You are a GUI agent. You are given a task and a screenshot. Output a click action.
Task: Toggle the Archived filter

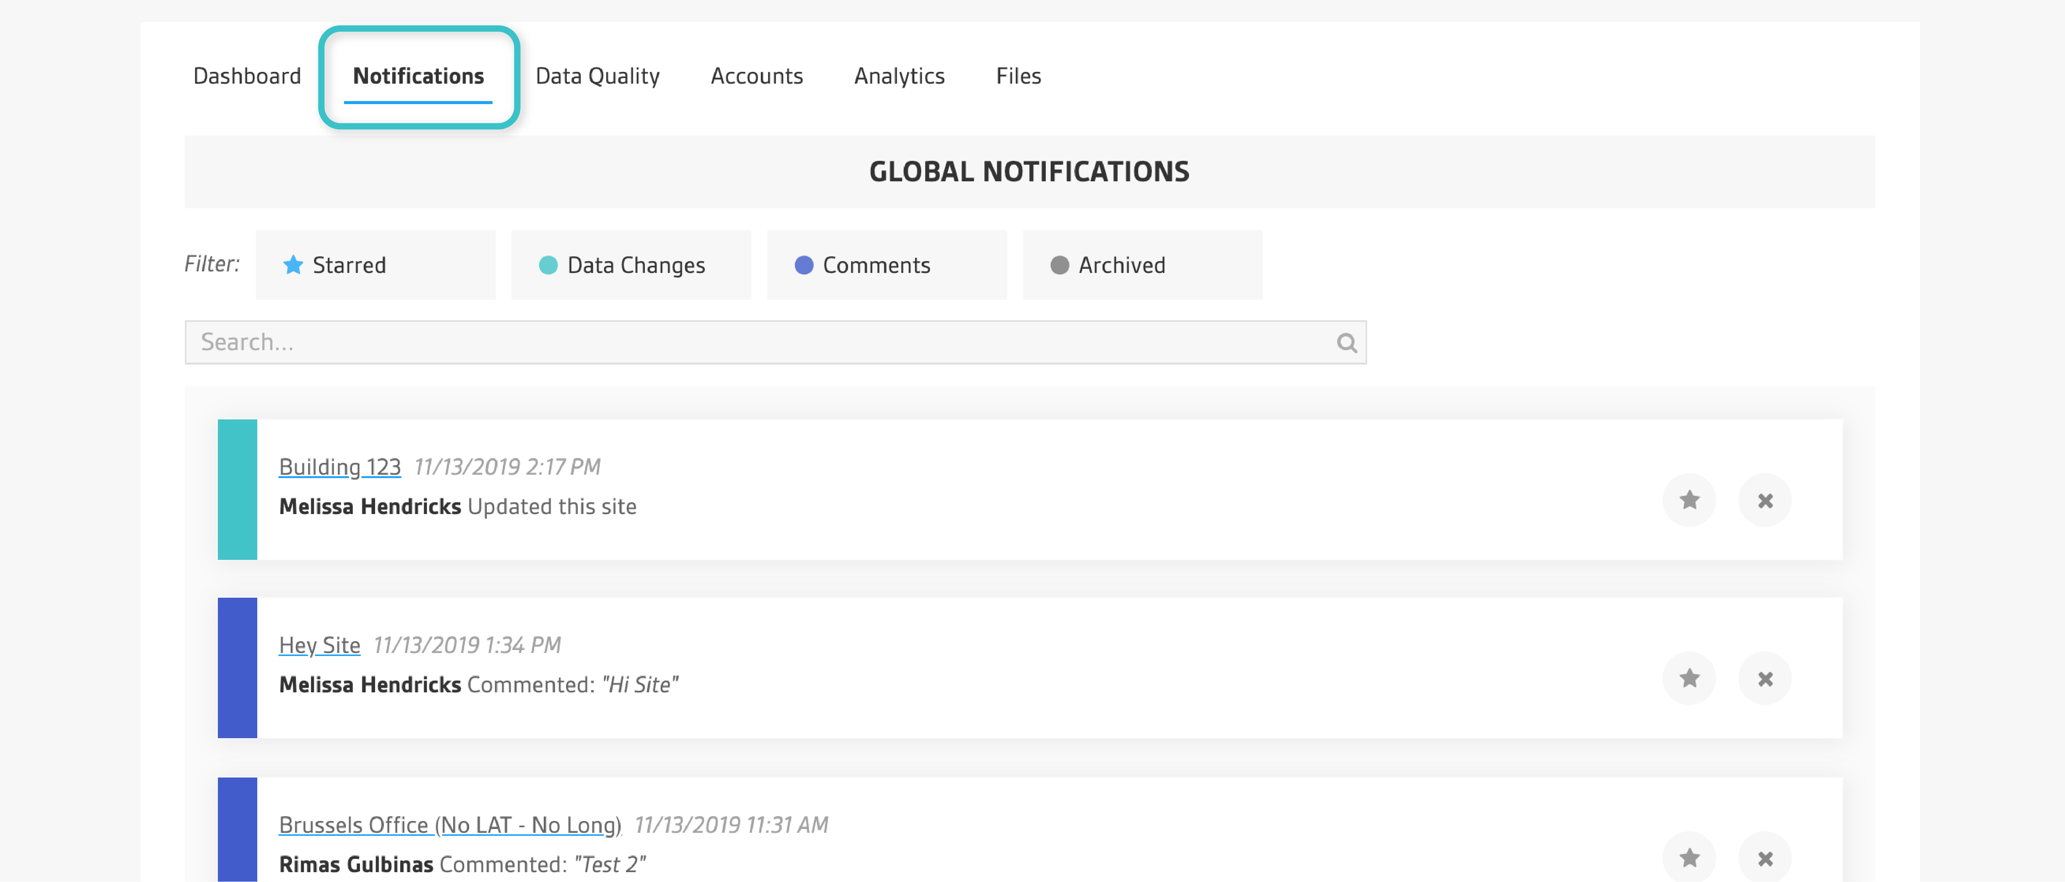[1142, 264]
